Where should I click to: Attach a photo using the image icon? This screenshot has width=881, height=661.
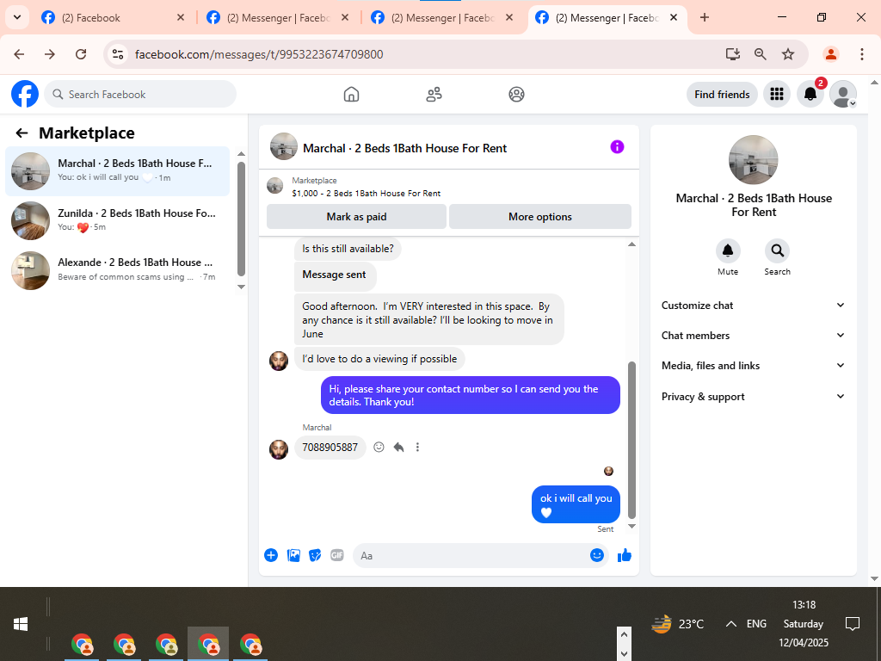293,555
